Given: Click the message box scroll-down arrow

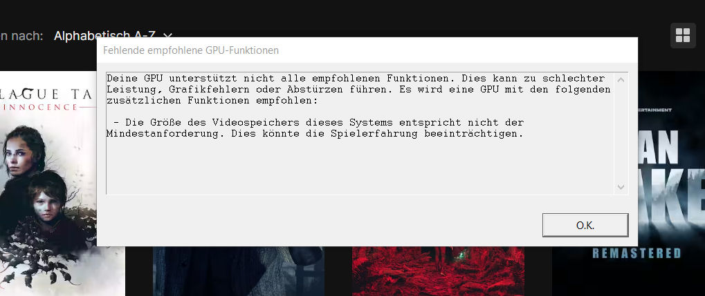Looking at the screenshot, I should tap(621, 186).
